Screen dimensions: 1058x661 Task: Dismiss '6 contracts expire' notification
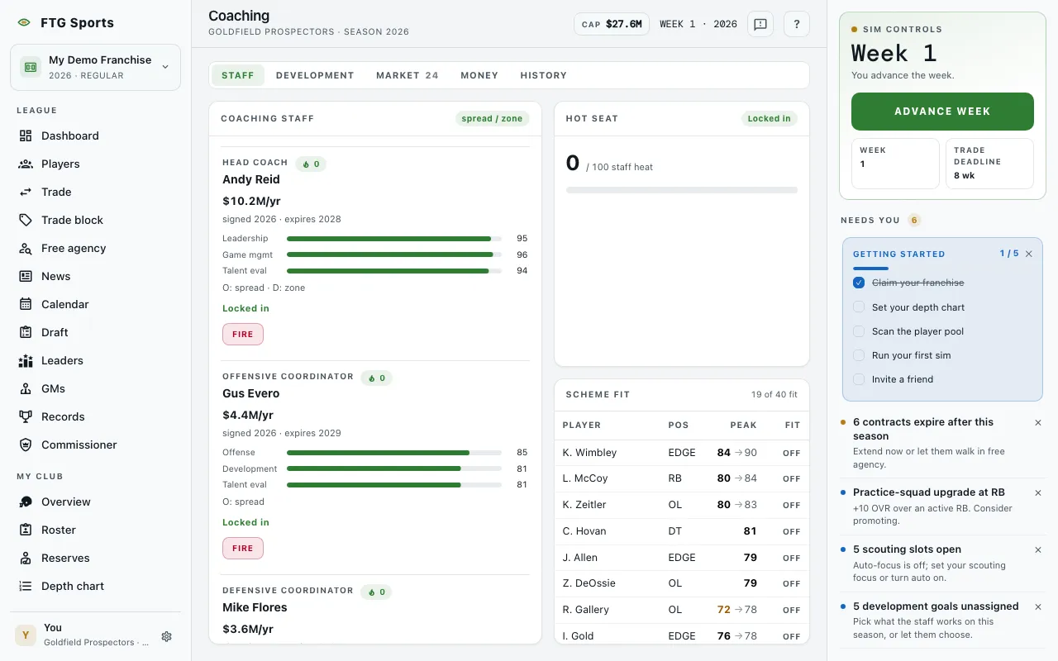pos(1038,422)
